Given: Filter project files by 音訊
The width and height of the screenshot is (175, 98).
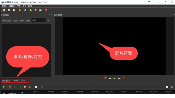Looking at the screenshot, I should pos(22,20).
